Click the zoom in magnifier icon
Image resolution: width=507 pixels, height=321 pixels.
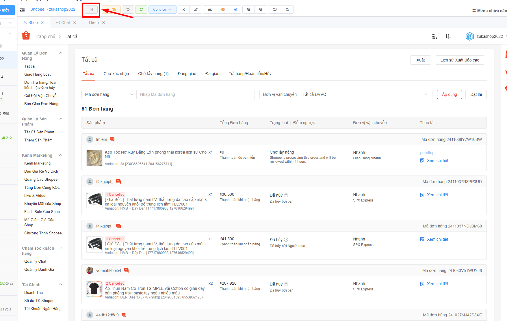(x=248, y=10)
